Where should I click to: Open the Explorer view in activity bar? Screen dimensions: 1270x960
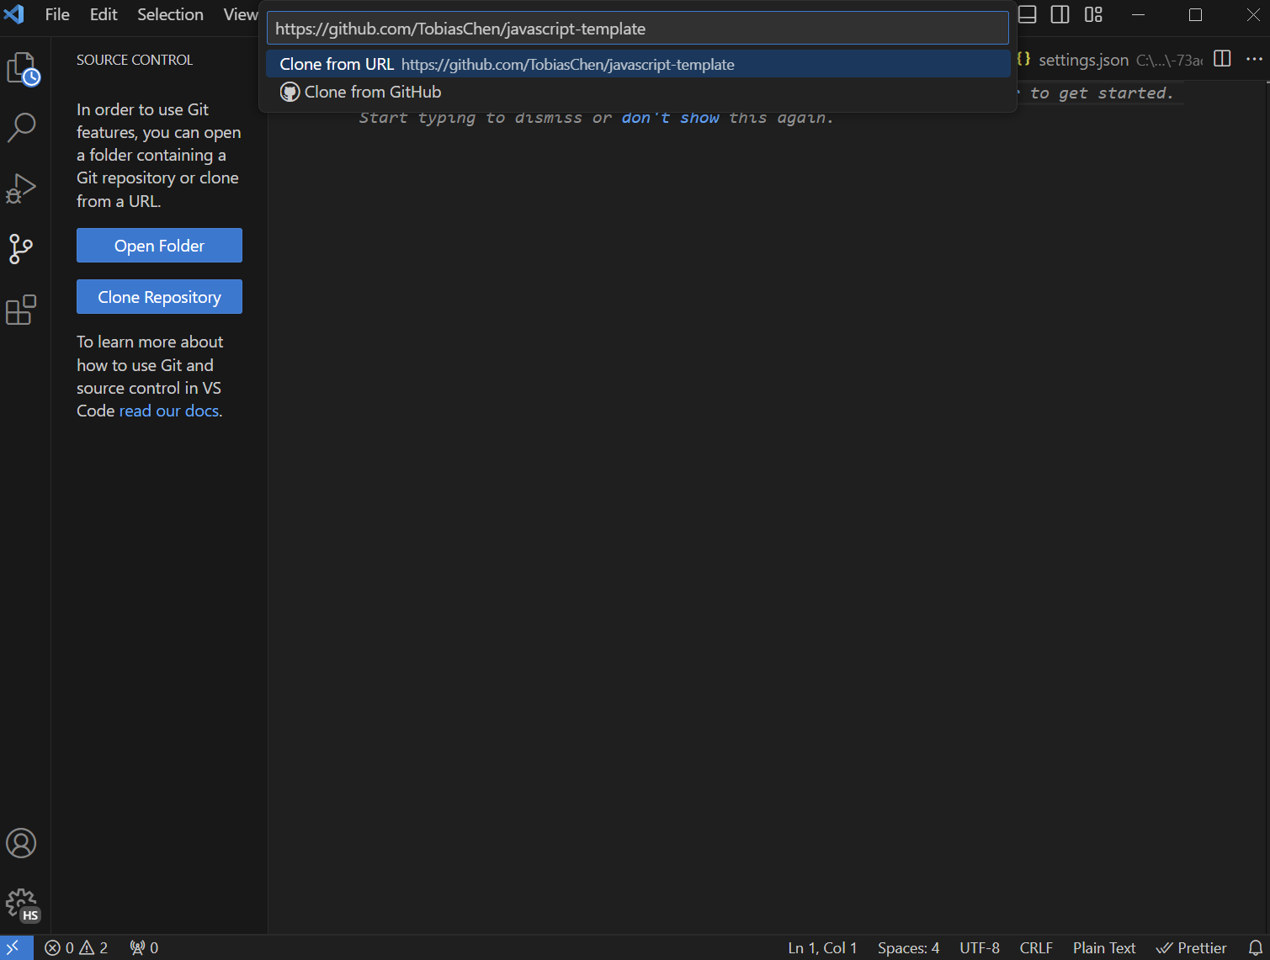coord(22,67)
